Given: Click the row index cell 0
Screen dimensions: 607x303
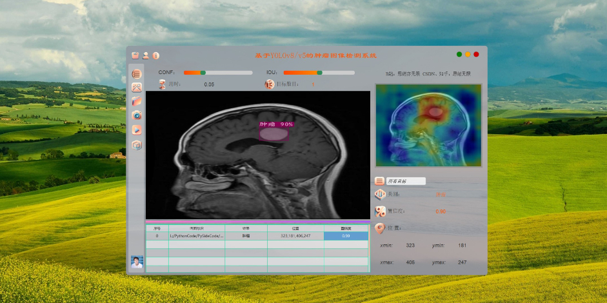Looking at the screenshot, I should 157,236.
